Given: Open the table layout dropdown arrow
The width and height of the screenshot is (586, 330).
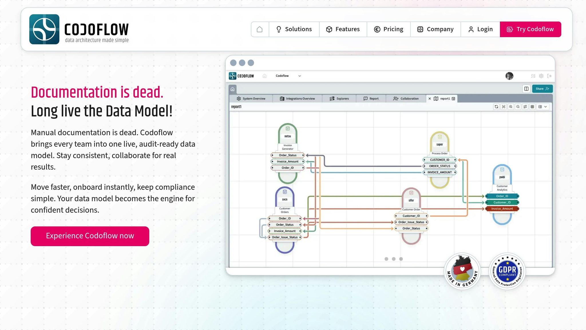Looking at the screenshot, I should pos(546,107).
